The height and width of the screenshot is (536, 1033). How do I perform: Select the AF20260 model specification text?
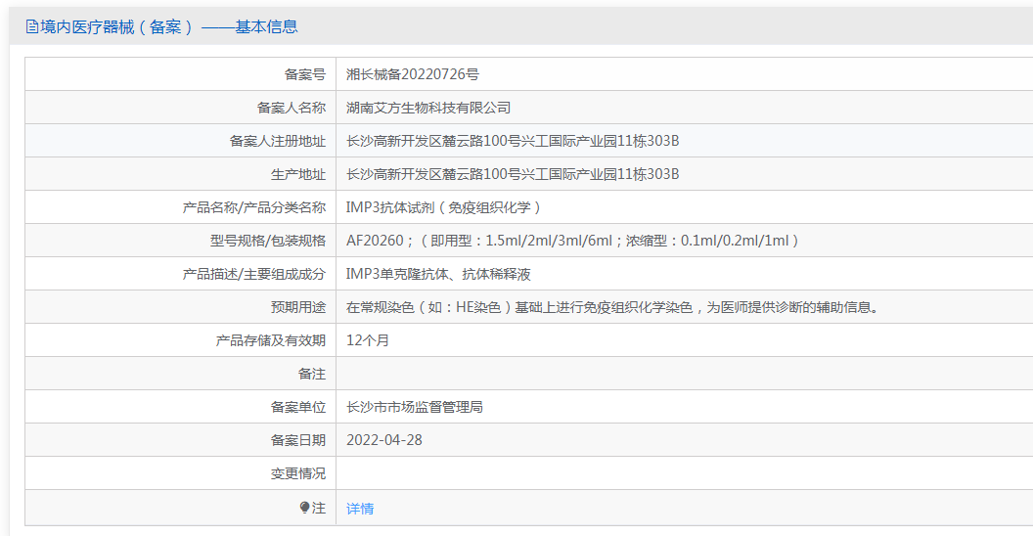574,241
